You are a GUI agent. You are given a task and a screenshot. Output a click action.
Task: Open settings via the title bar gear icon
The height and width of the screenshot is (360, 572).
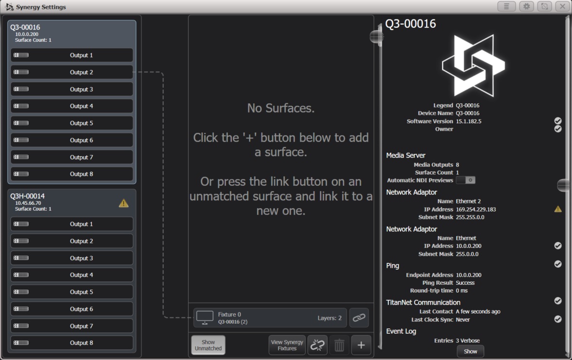click(526, 6)
